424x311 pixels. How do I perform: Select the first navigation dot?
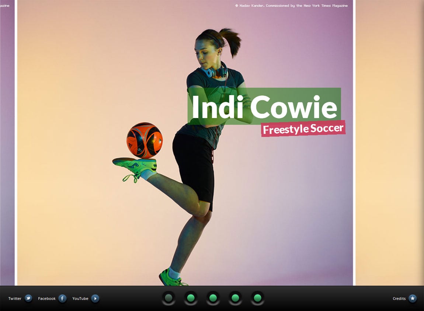168,297
